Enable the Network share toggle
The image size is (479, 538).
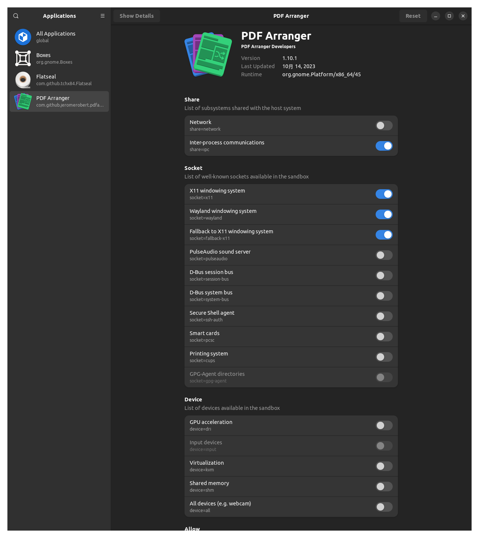tap(384, 126)
